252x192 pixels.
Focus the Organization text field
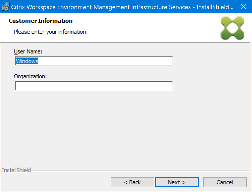point(94,86)
